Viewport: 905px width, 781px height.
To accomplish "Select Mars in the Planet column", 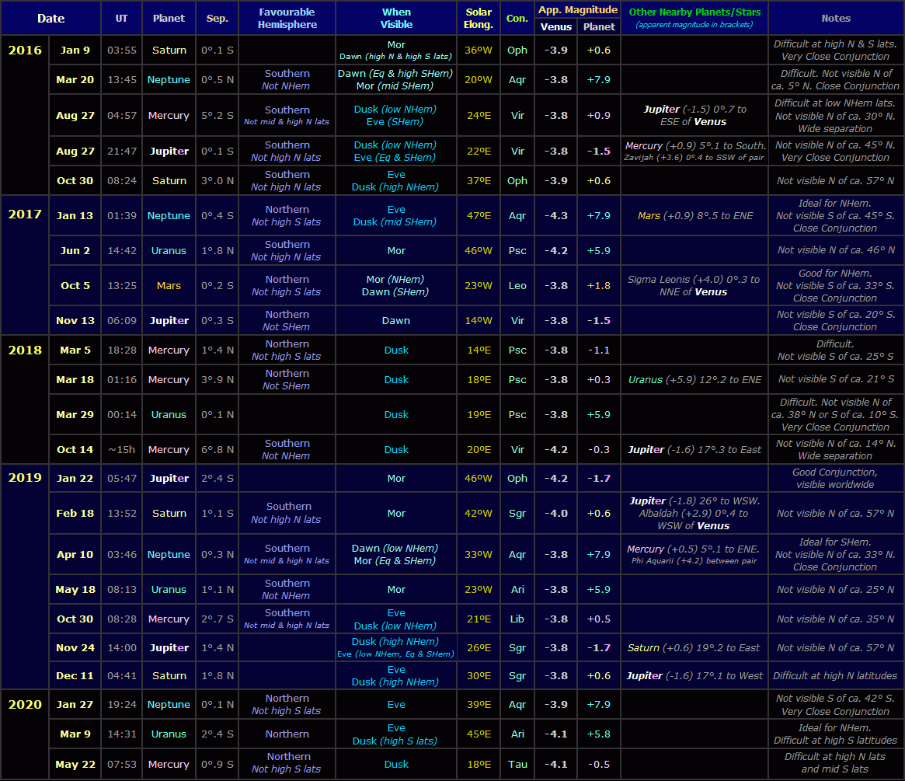I will [x=169, y=285].
